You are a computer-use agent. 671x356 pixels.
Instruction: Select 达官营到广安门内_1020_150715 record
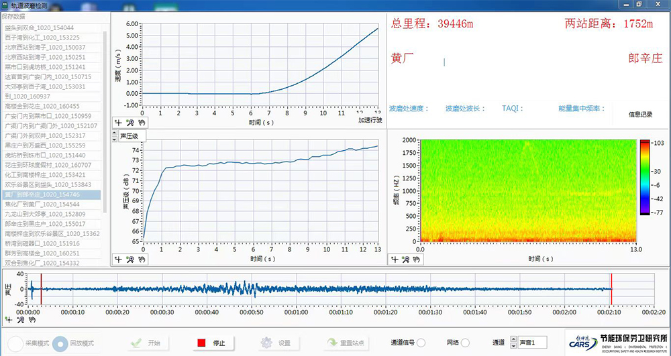(51, 77)
